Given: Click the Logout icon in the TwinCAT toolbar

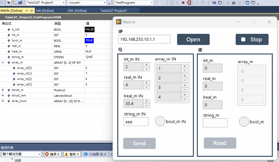Looking at the screenshot, I should tap(189, 3).
